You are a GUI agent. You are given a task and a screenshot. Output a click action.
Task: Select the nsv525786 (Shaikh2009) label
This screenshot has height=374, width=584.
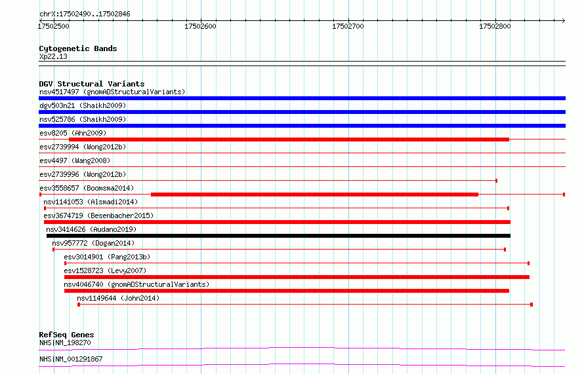click(x=83, y=119)
